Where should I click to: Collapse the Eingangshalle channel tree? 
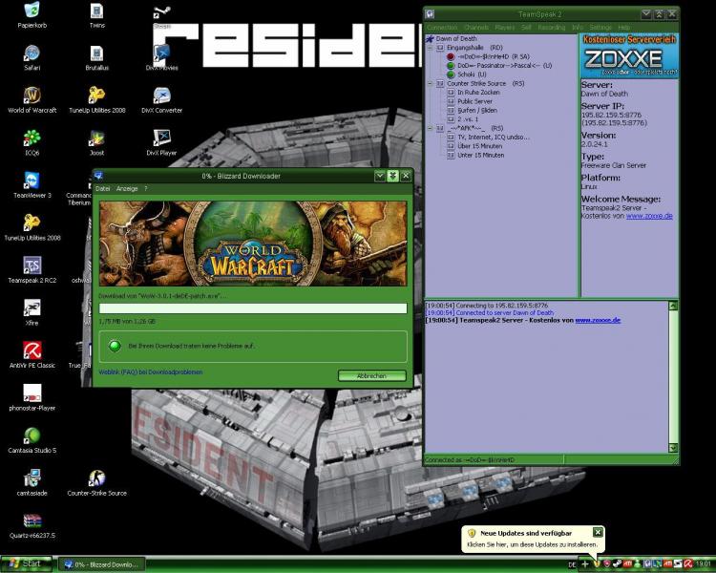point(430,48)
